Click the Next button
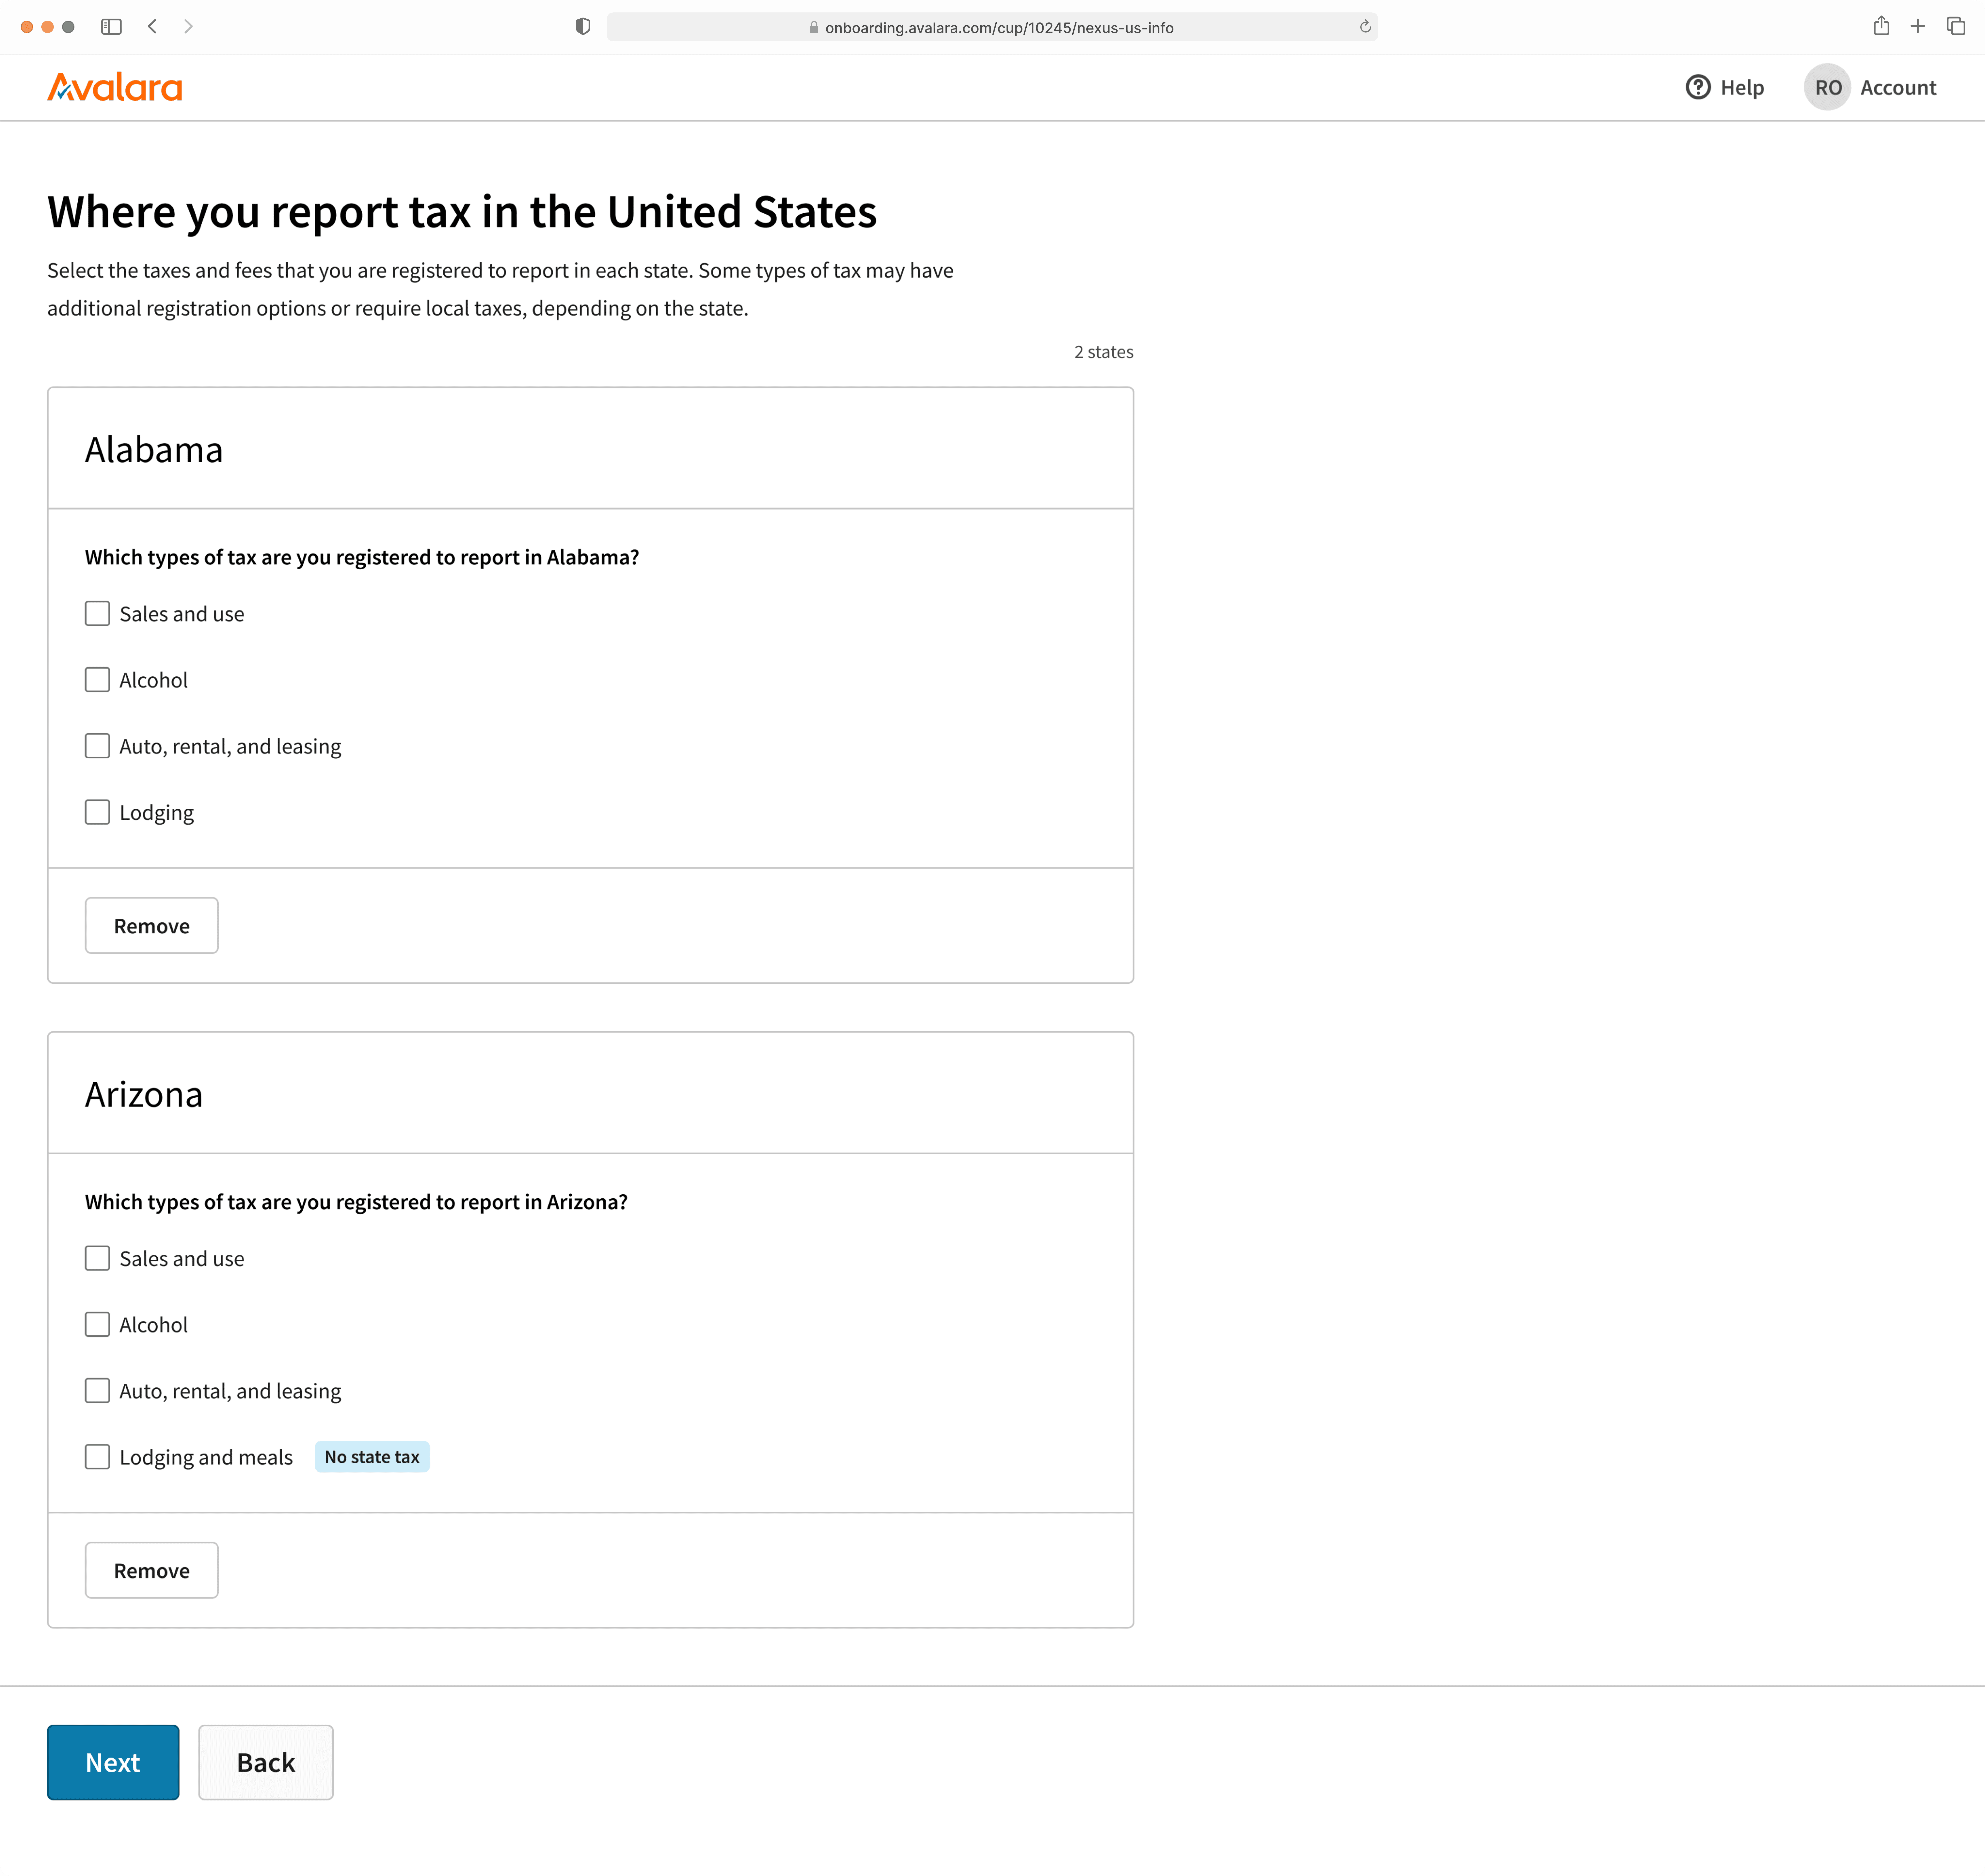This screenshot has height=1876, width=1985. coord(113,1762)
